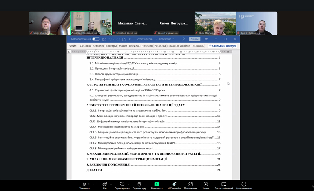
Task: Click the New document icon in Quick Access
Action: coord(124,39)
